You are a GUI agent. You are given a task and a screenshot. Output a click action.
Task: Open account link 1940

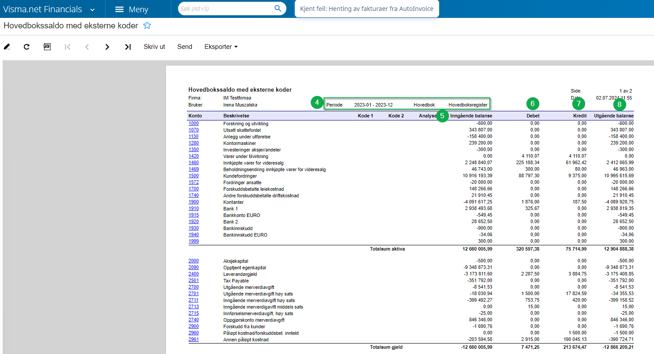(x=193, y=235)
